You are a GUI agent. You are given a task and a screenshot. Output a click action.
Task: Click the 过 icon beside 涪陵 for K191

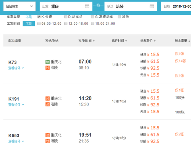47,104
